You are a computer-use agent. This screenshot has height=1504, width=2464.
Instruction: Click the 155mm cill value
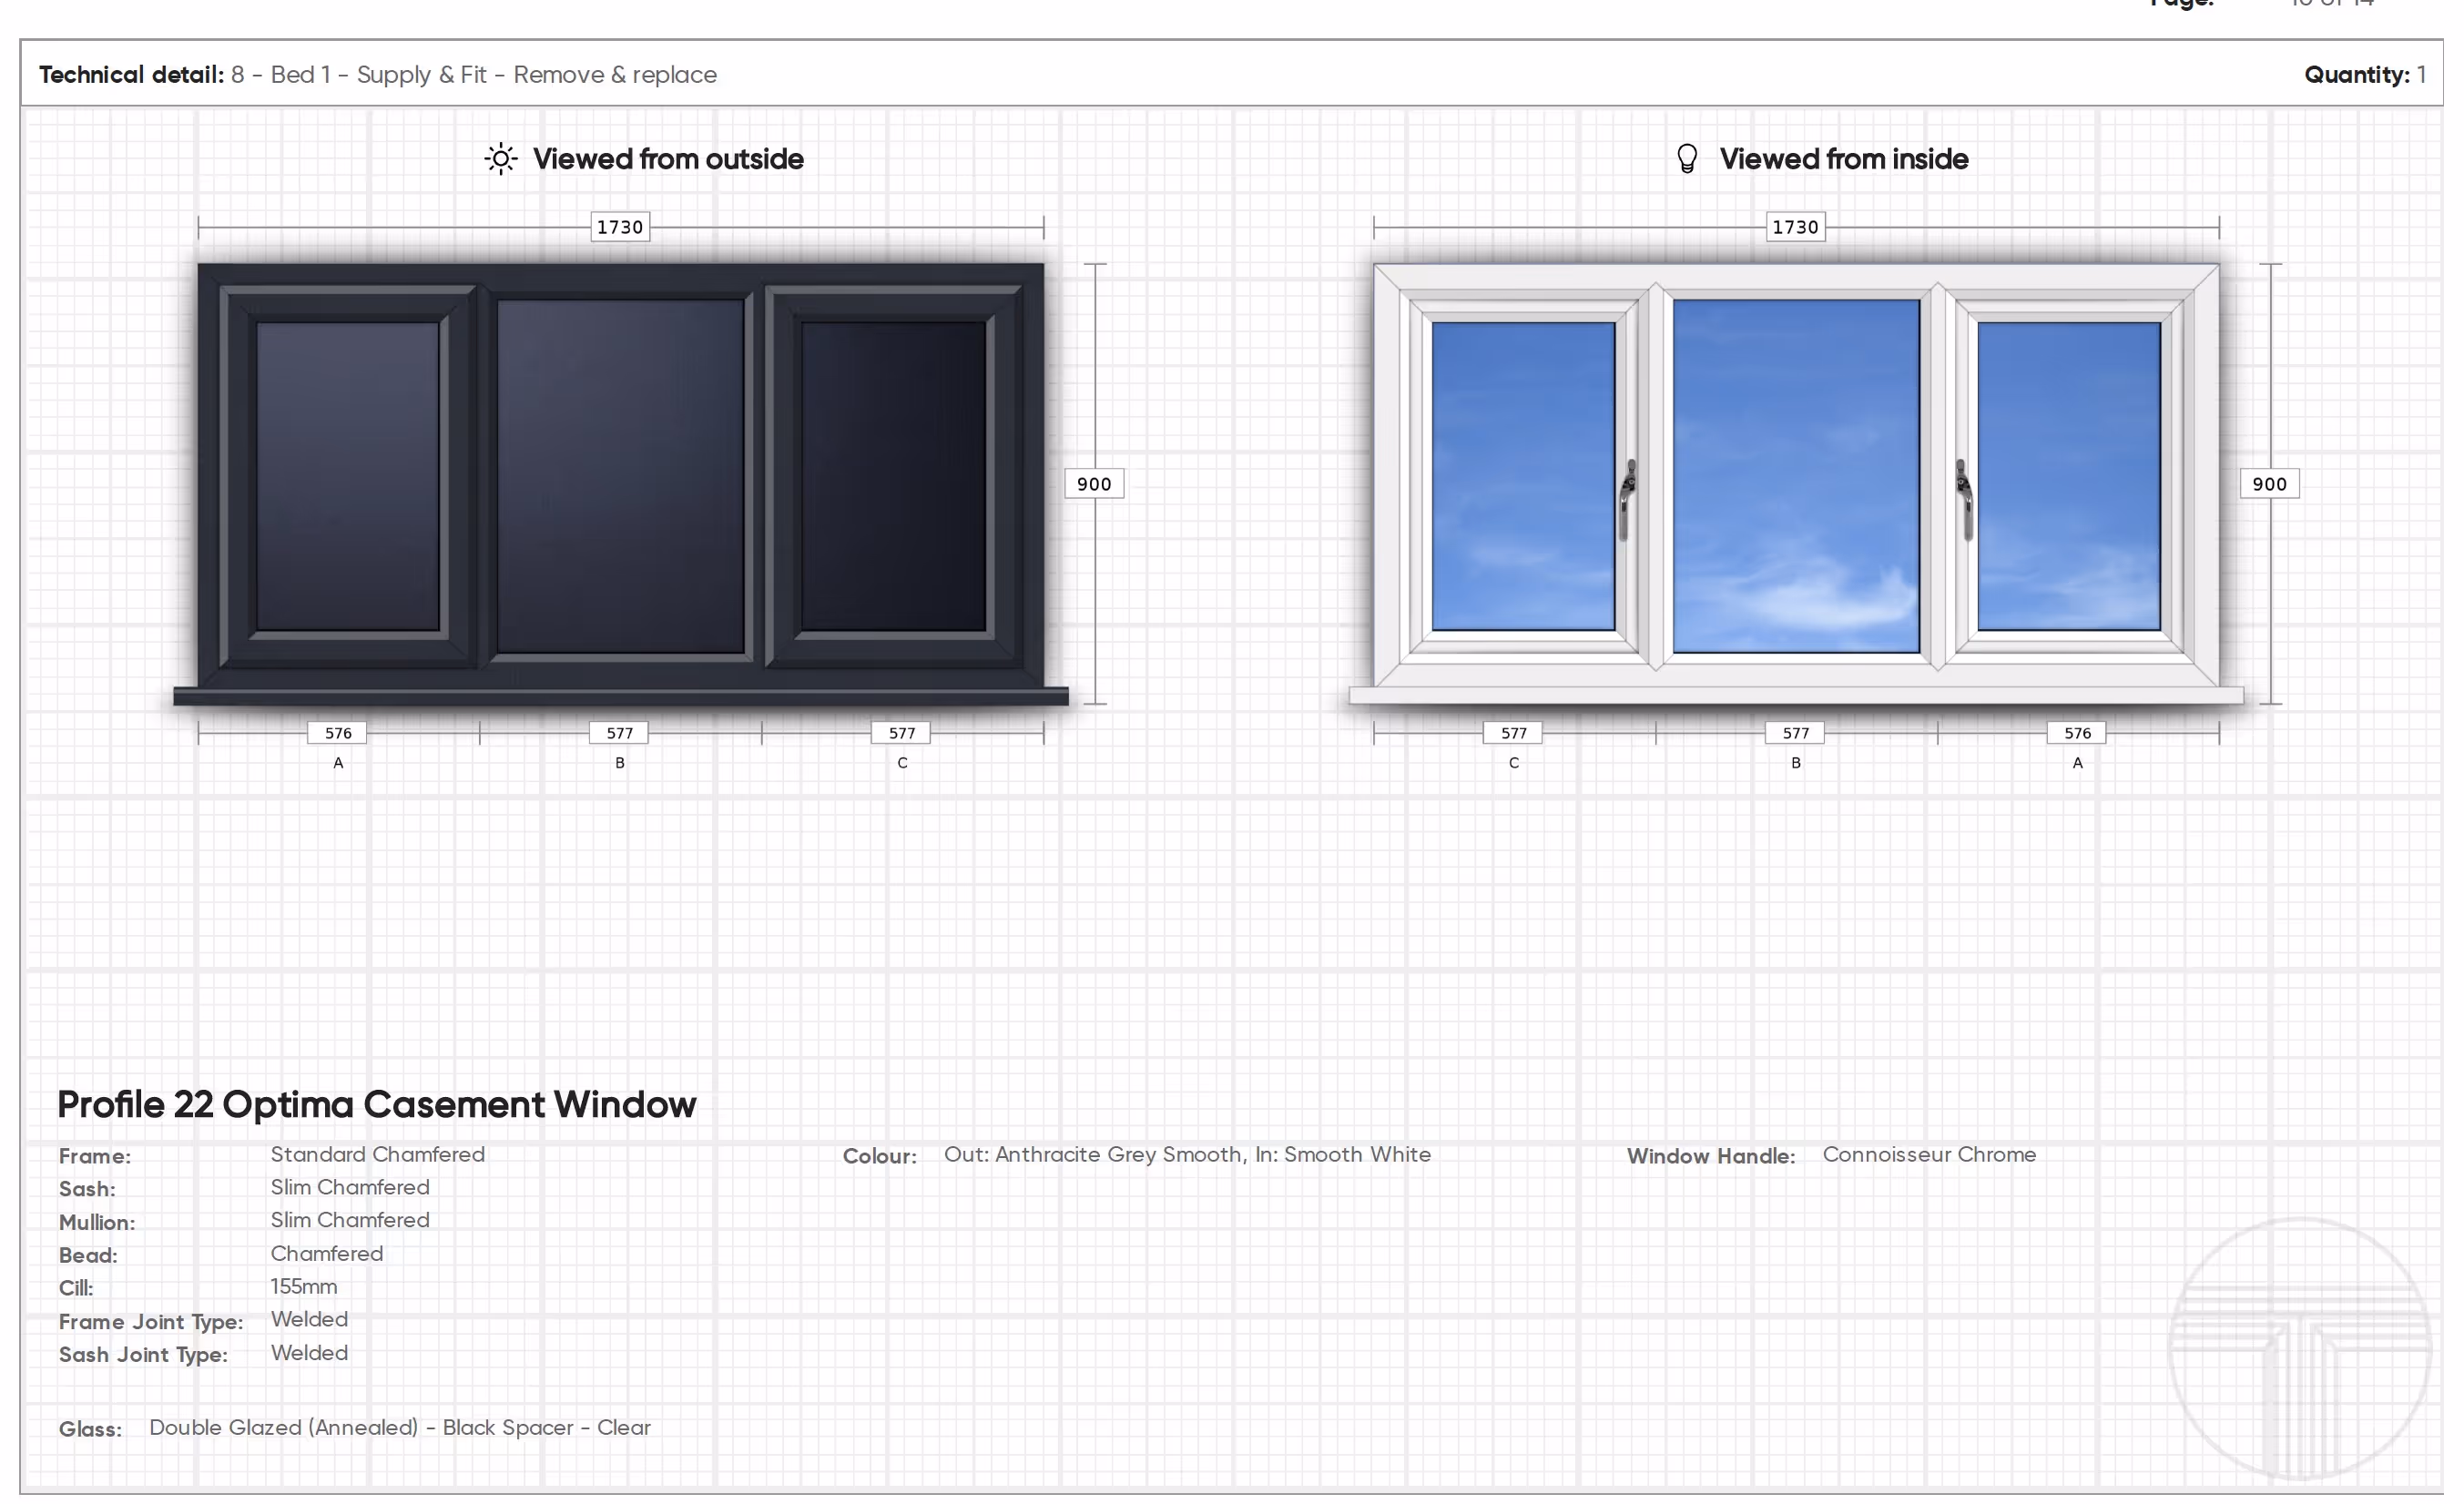tap(303, 1287)
